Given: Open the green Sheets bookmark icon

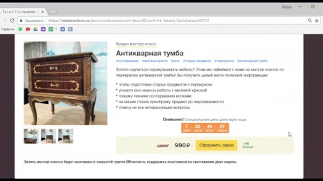Looking at the screenshot, I should point(51,29).
